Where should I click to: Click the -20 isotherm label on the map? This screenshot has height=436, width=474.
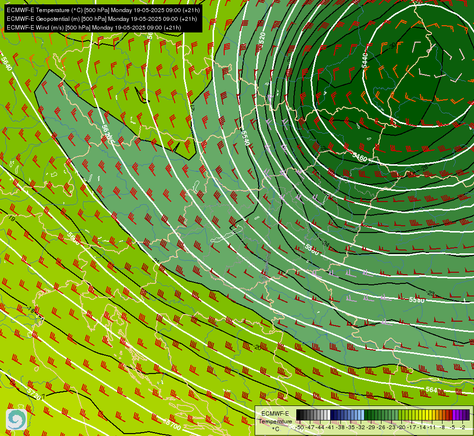point(257,348)
